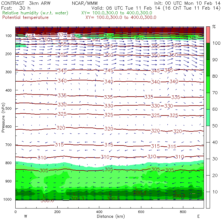Click the colorbar tick label "10"
This screenshot has width=222, height=222.
[215, 192]
